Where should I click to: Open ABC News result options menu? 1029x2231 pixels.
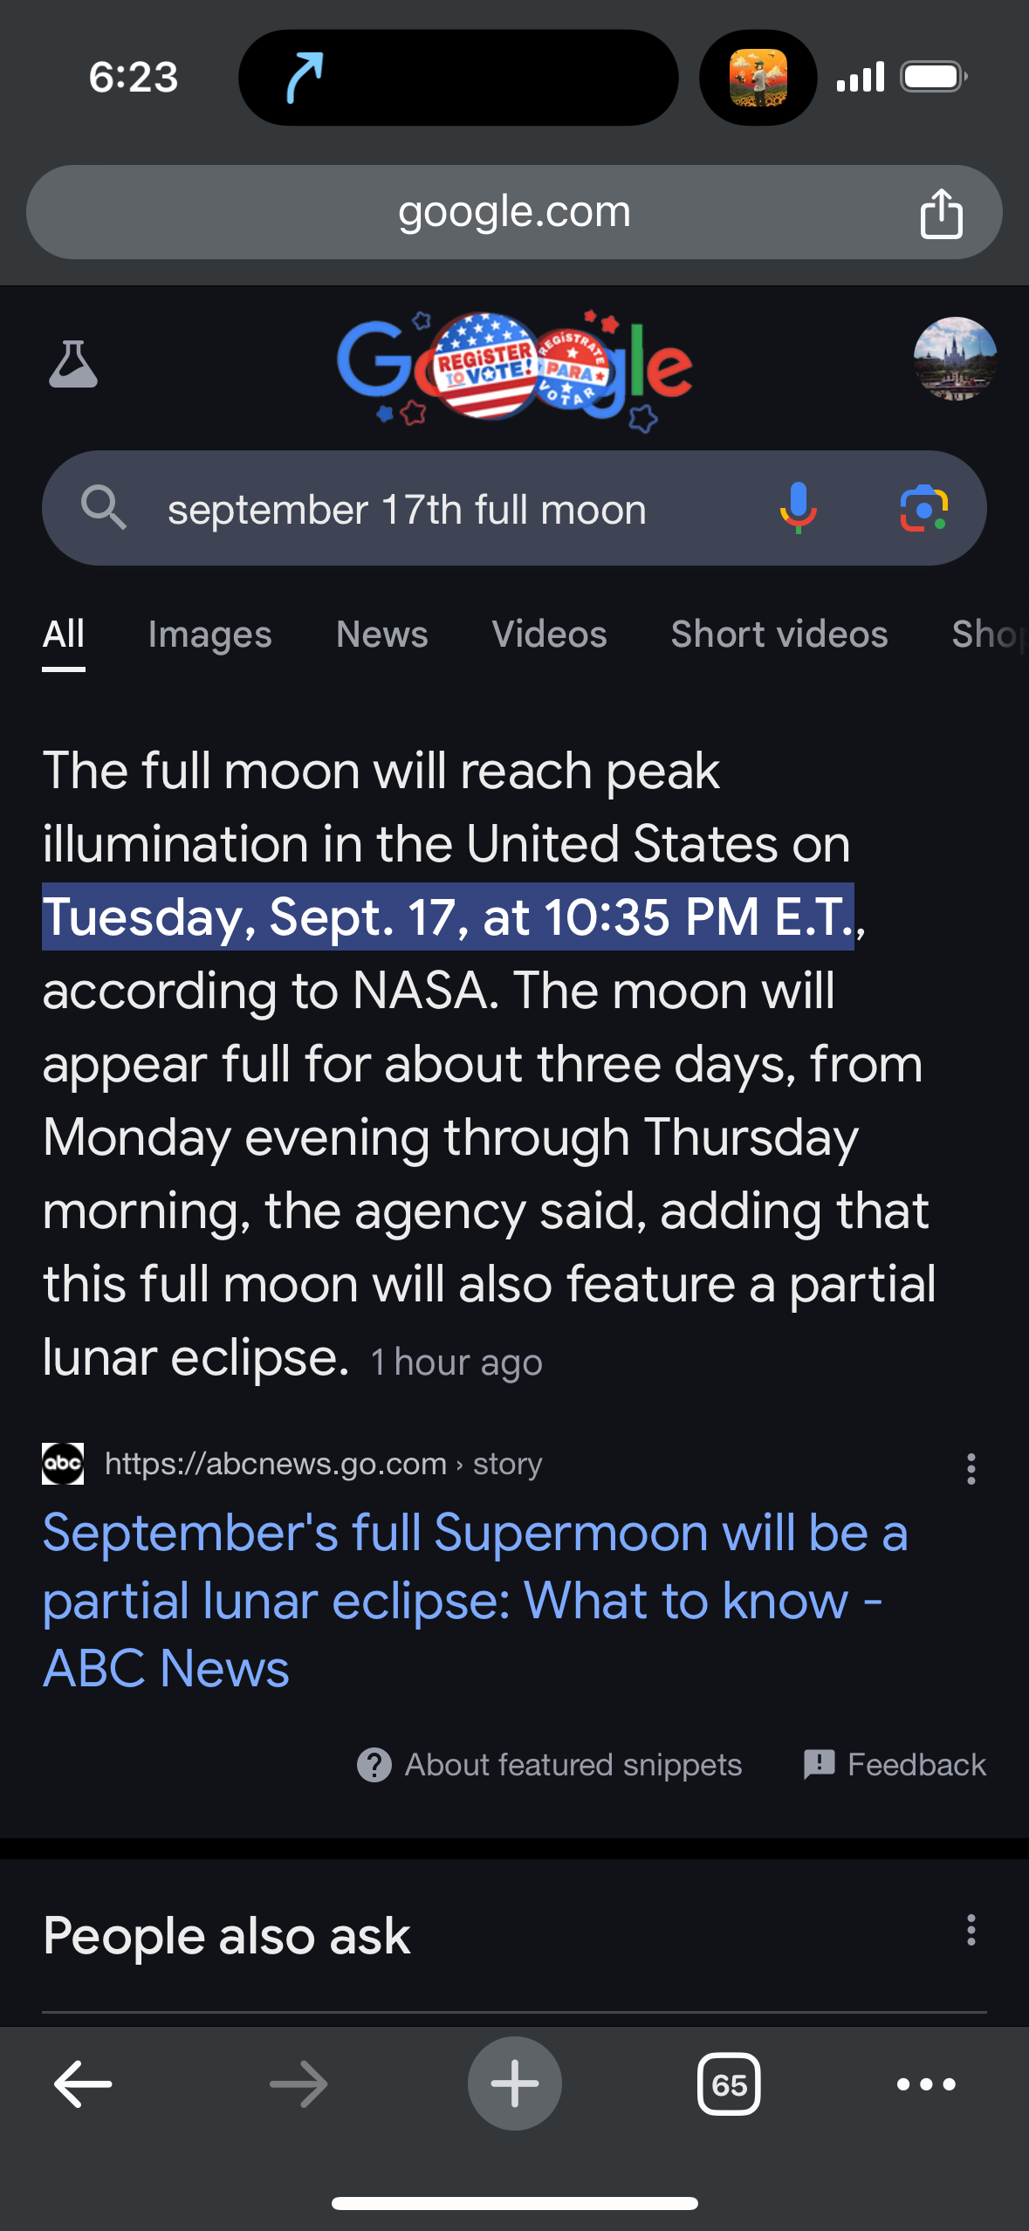[971, 1469]
